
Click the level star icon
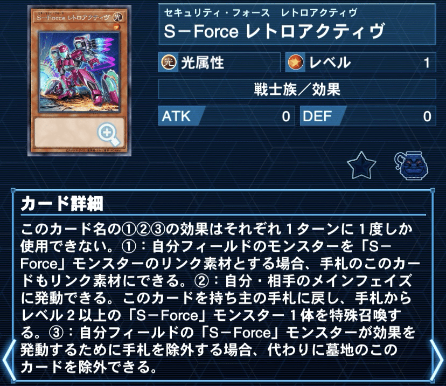click(296, 63)
